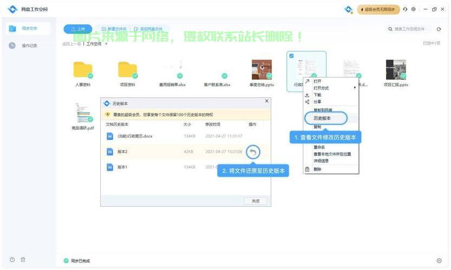Image resolution: width=451 pixels, height=270 pixels.
Task: Select the (当前)行政简历.docx row
Action: tap(186, 136)
